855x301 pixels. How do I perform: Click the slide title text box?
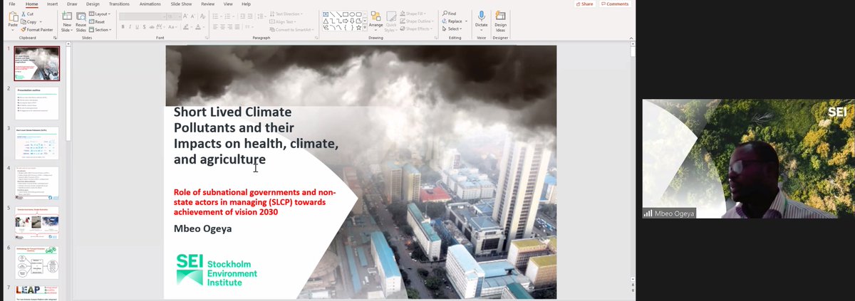pos(256,136)
